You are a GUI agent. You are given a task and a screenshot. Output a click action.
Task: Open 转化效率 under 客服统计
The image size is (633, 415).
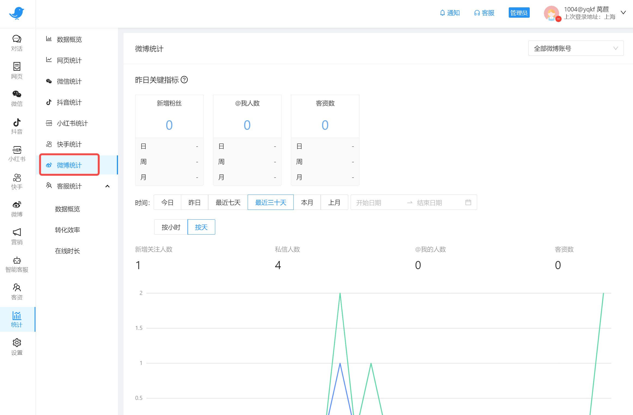click(x=67, y=230)
